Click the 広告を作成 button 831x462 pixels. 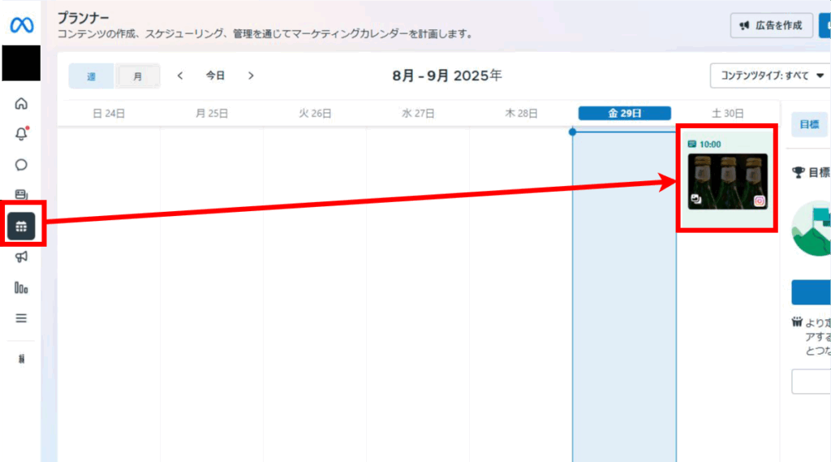pos(771,25)
